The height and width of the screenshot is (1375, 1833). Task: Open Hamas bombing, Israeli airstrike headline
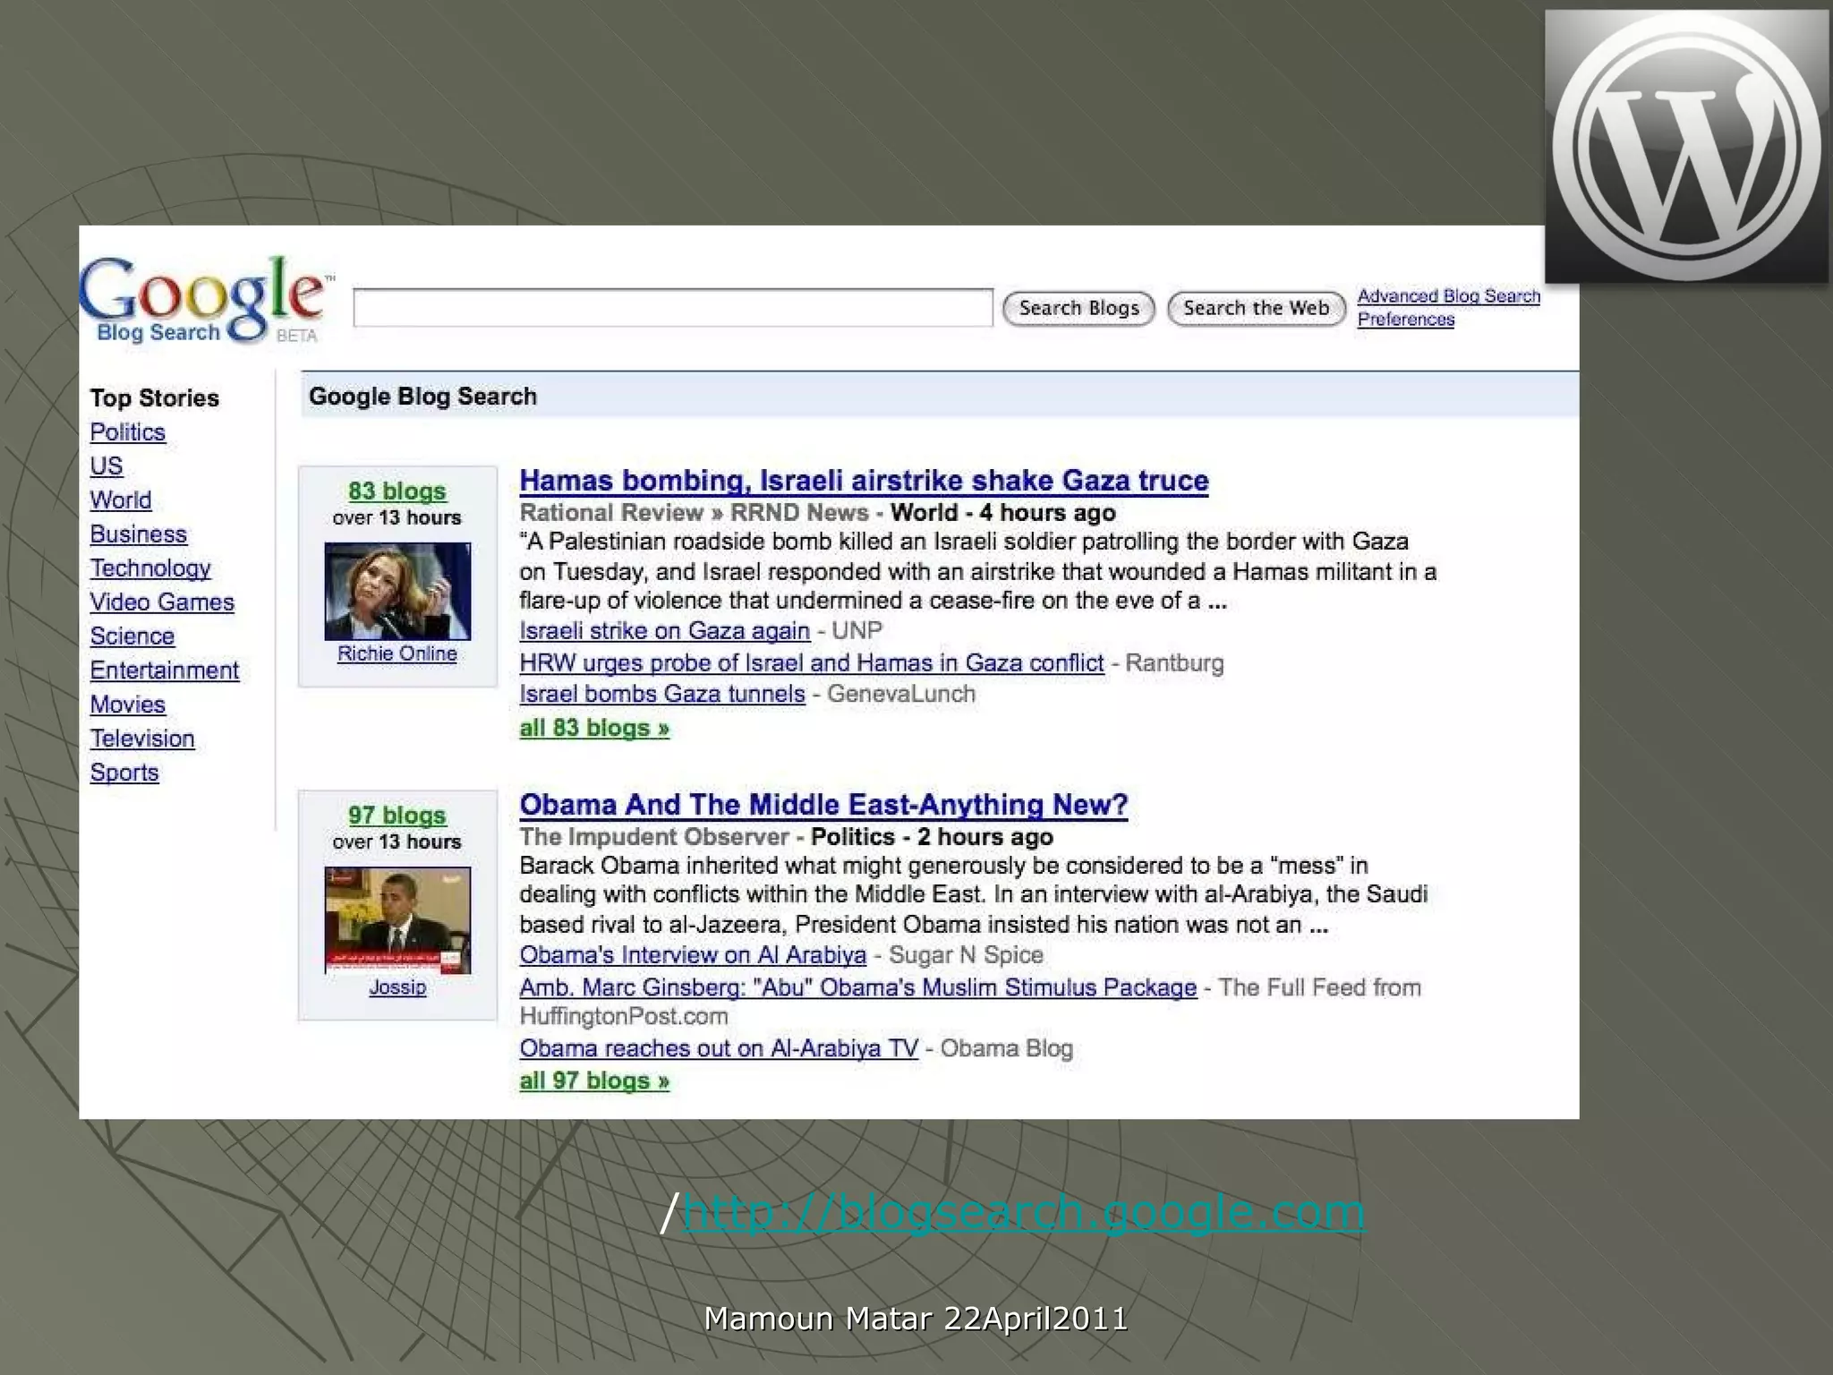pos(864,481)
